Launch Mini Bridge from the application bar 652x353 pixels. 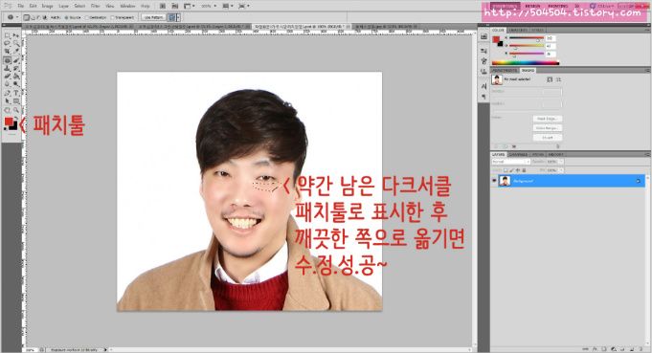[175, 7]
